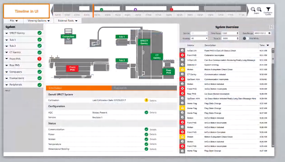Click the Time To stepper arrows
The height and width of the screenshot is (162, 285).
(237, 38)
